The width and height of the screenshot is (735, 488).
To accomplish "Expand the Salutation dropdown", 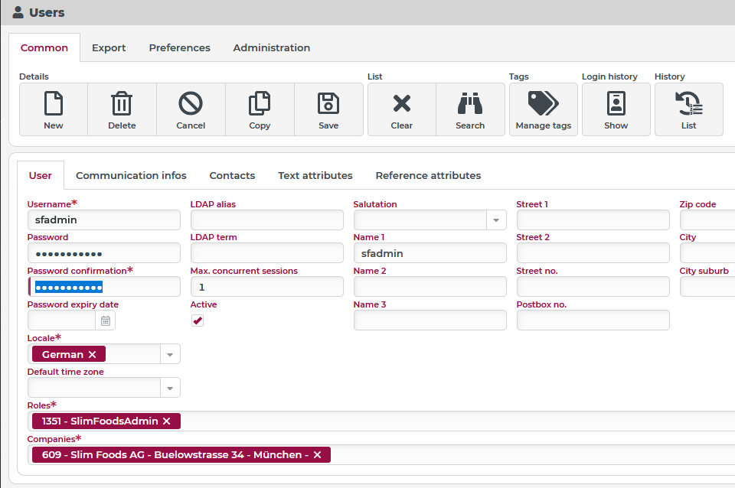I will (496, 220).
